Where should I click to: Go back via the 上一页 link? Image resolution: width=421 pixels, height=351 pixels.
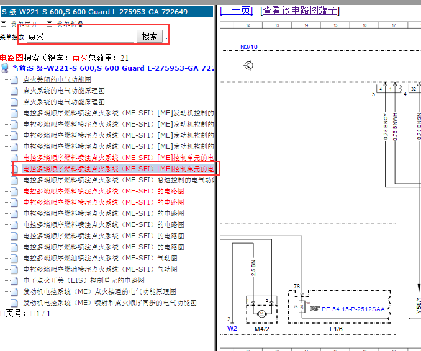[x=237, y=11]
